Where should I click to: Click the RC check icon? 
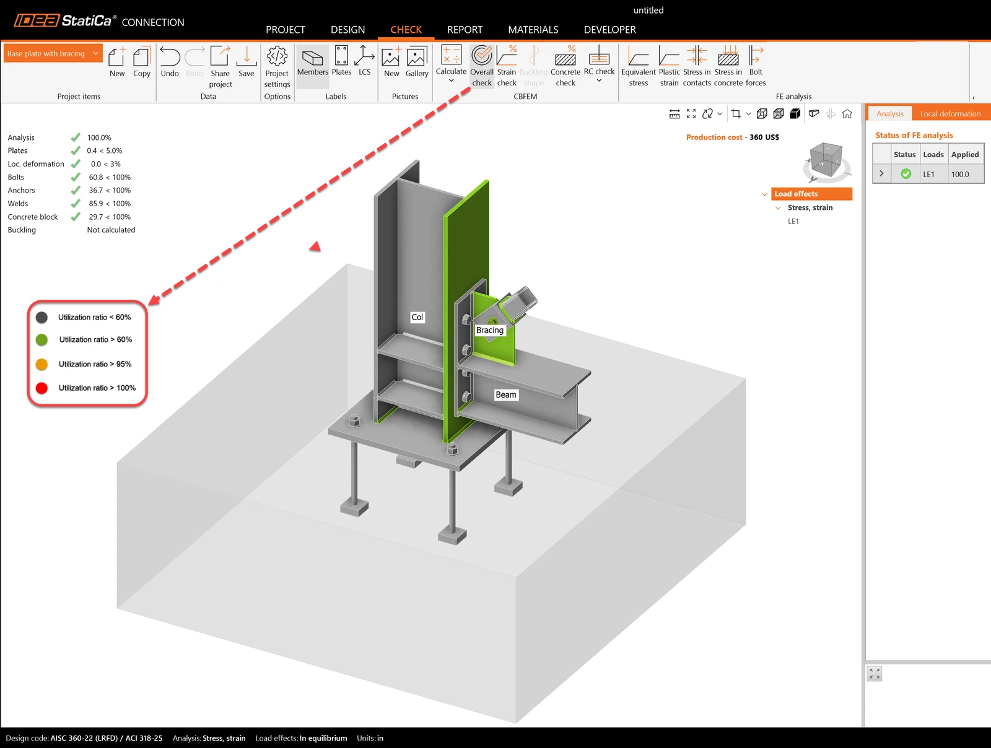pyautogui.click(x=599, y=55)
